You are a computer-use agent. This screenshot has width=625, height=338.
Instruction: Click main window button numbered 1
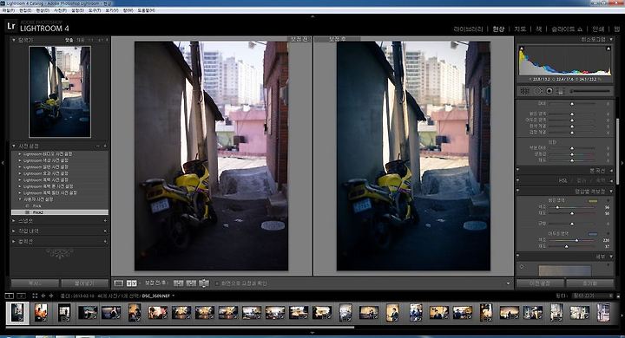coord(10,296)
